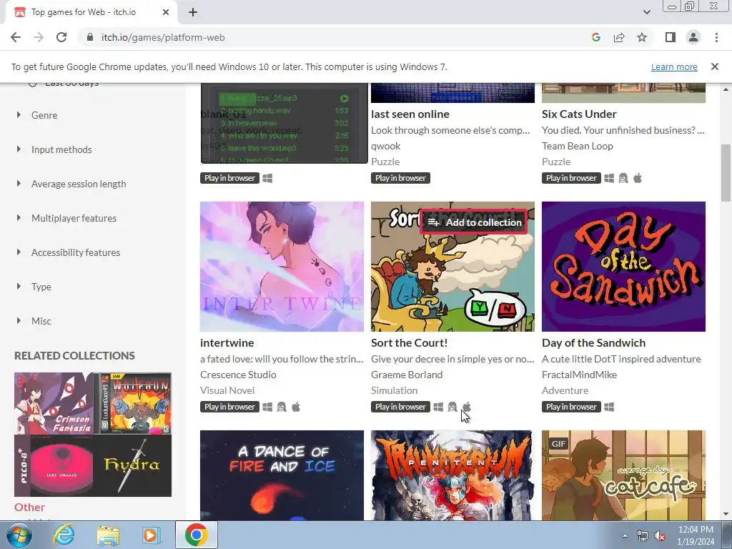Open the Sort the Court! title link

[409, 342]
